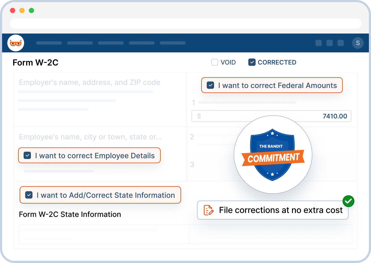Select the last navigation menu item
Image resolution: width=371 pixels, height=263 pixels.
(173, 43)
